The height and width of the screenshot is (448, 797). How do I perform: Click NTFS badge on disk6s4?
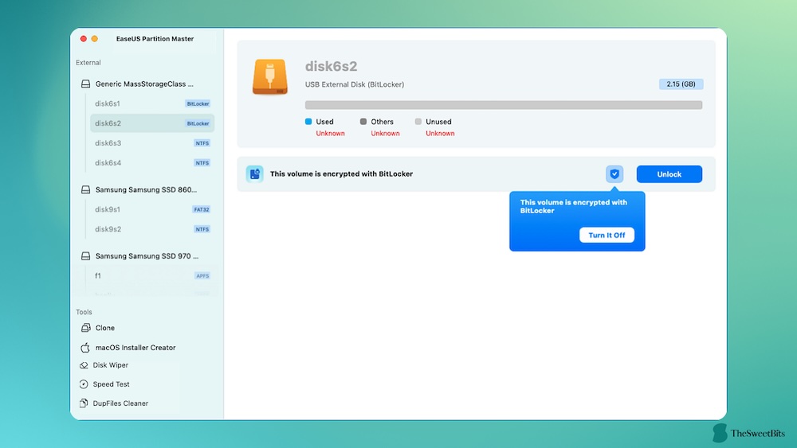(202, 163)
